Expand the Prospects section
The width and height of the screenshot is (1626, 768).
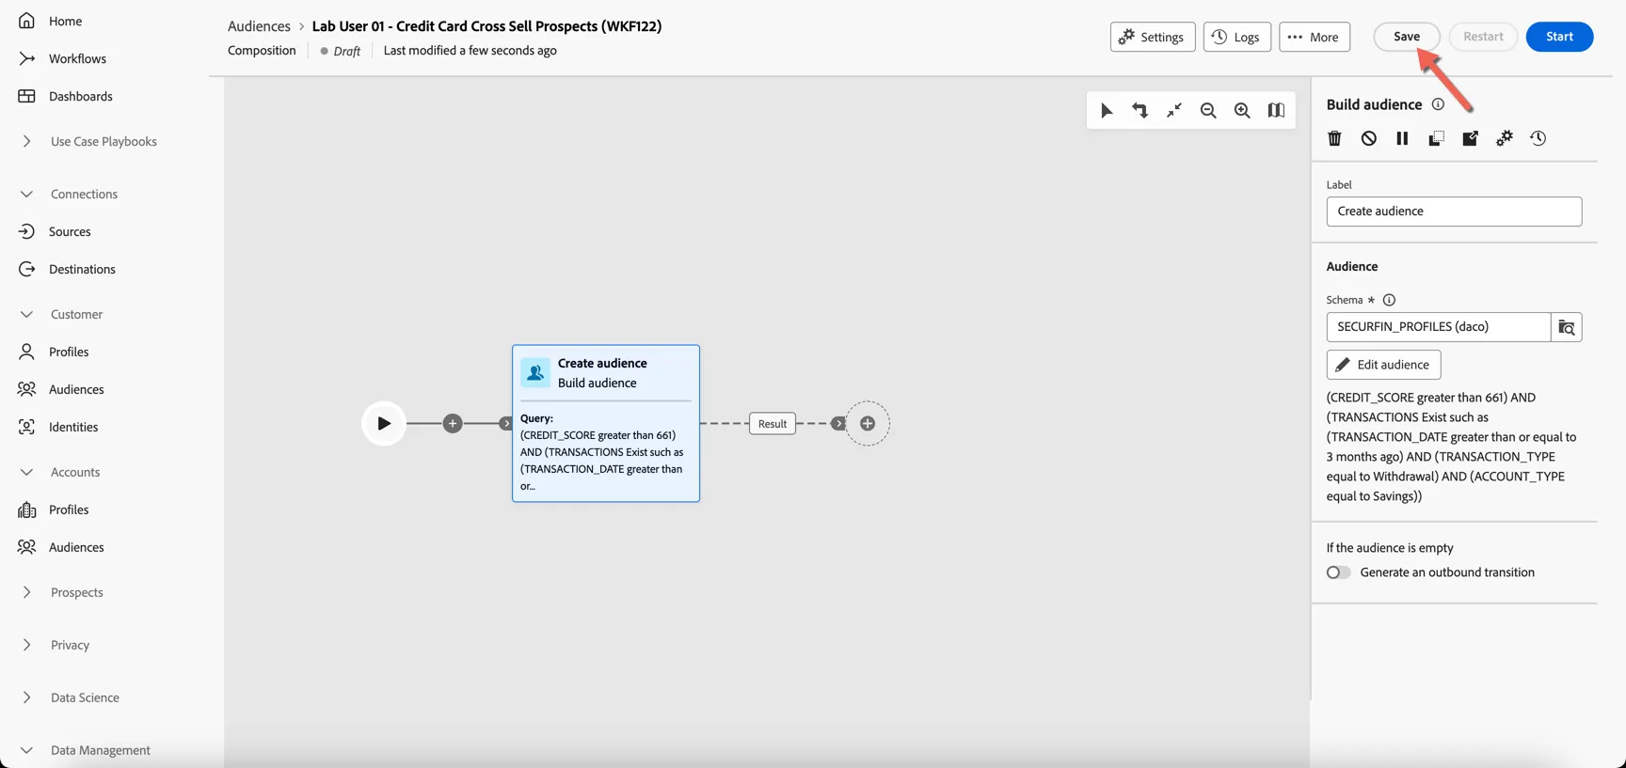click(26, 592)
